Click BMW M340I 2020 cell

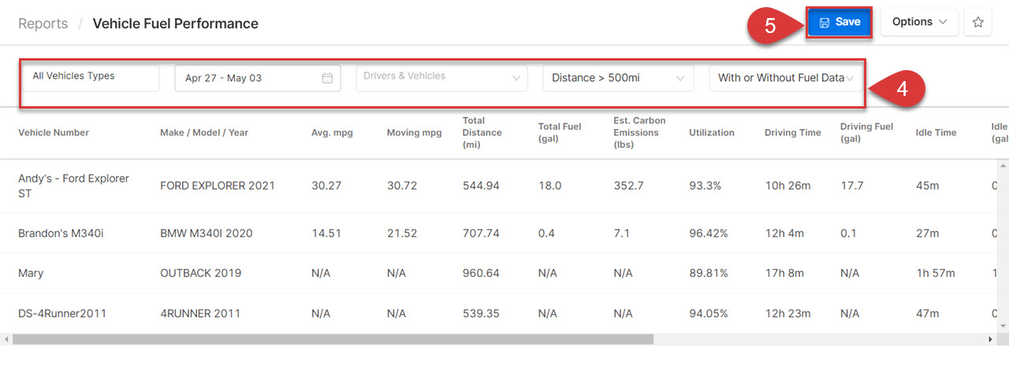(207, 233)
